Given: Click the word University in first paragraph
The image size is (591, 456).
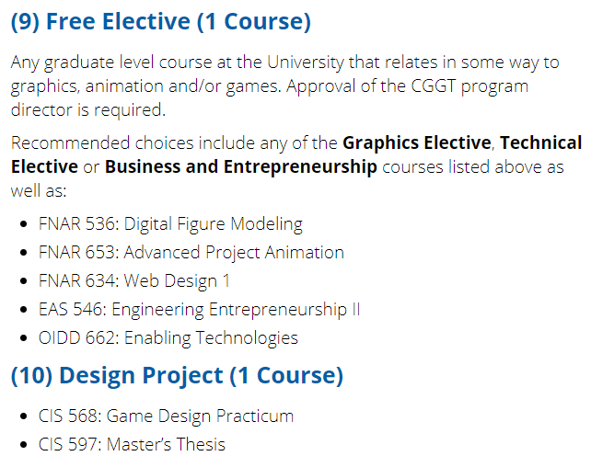Looking at the screenshot, I should pos(306,63).
